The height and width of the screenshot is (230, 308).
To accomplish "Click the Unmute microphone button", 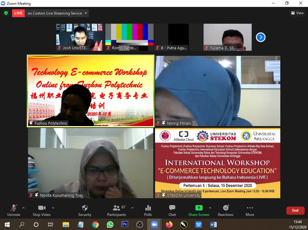I will pos(14,210).
